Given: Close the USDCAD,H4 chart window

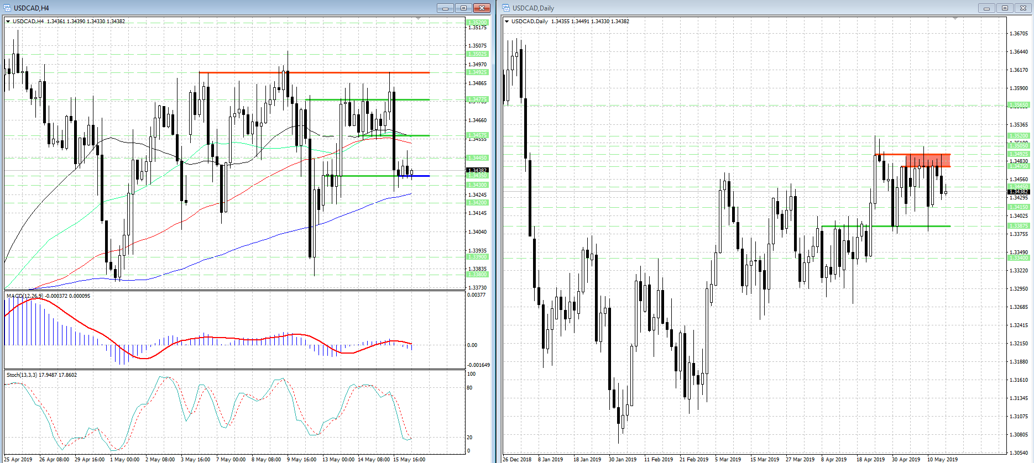Looking at the screenshot, I should pos(482,8).
